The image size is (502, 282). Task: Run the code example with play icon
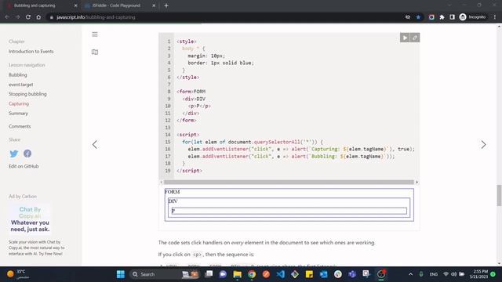tap(405, 38)
